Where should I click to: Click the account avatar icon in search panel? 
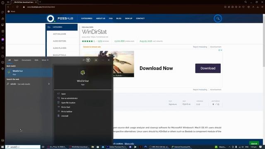click(x=96, y=60)
